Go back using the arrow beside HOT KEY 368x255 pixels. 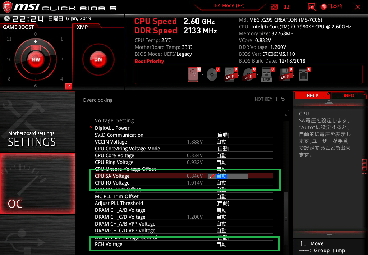coord(283,99)
